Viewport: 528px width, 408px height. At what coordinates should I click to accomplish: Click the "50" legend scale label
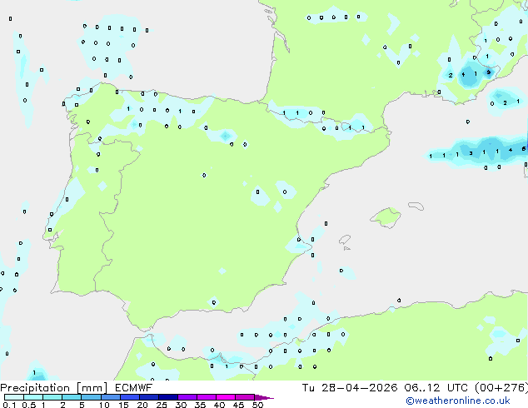[x=257, y=405]
